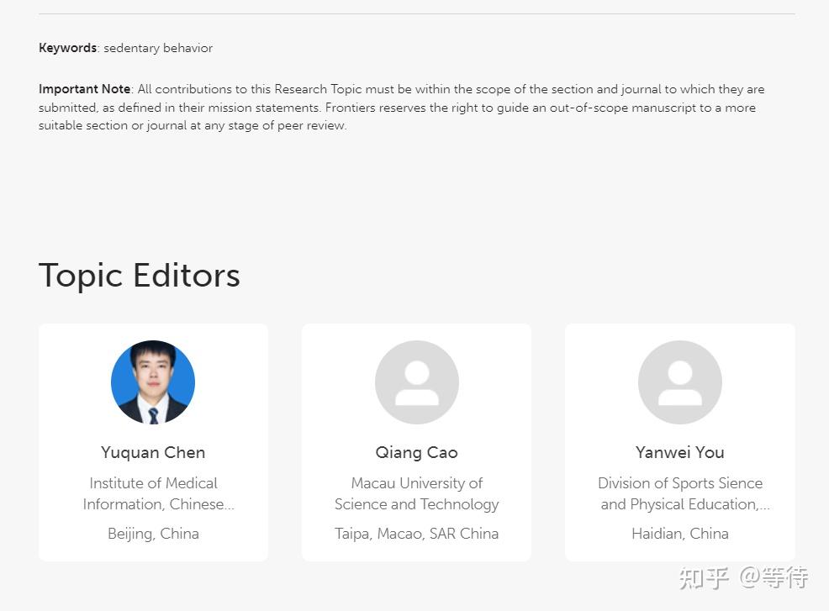This screenshot has height=611, width=829.
Task: Open Qiang Cao's editor profile
Action: point(416,452)
